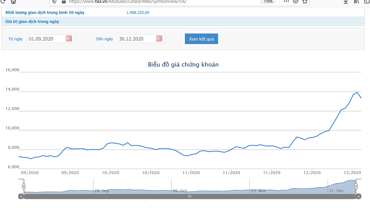370x208 pixels.
Task: Bookmark this page with the star icon
Action: [305, 2]
